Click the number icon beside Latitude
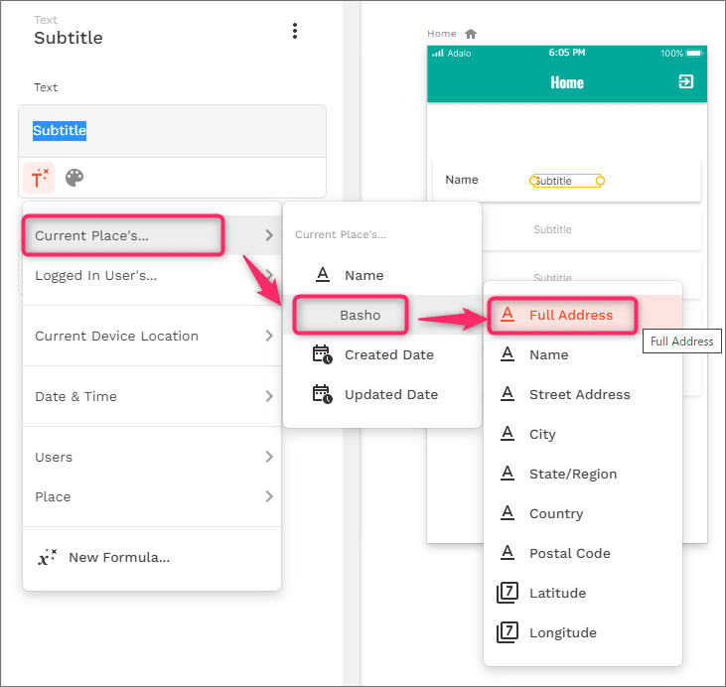Viewport: 726px width, 687px height. point(508,593)
